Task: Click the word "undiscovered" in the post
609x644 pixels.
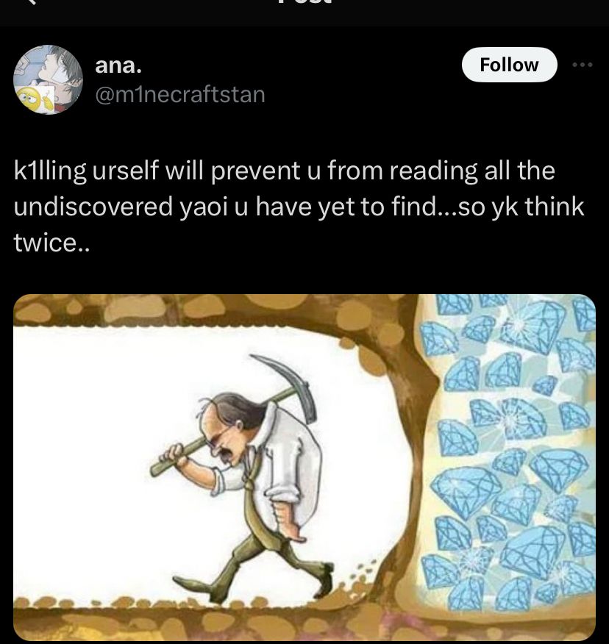Action: coord(93,207)
